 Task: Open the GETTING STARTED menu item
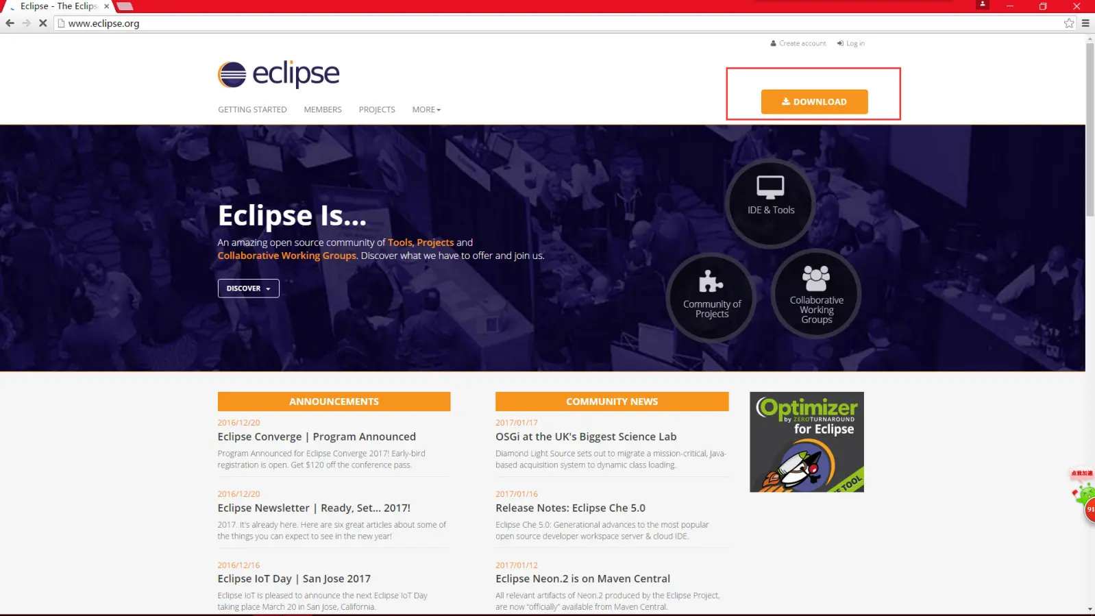tap(252, 110)
